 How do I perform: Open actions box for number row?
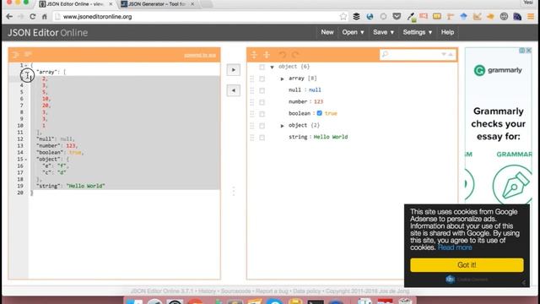[x=262, y=102]
